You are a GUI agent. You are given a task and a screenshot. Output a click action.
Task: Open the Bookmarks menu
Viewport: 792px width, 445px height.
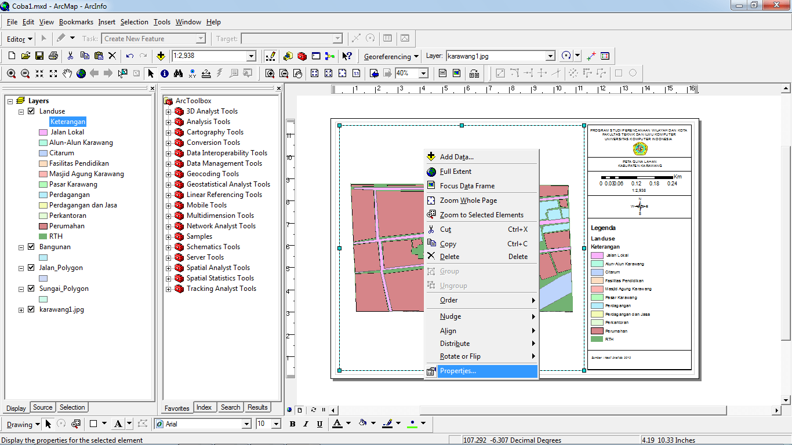point(76,22)
